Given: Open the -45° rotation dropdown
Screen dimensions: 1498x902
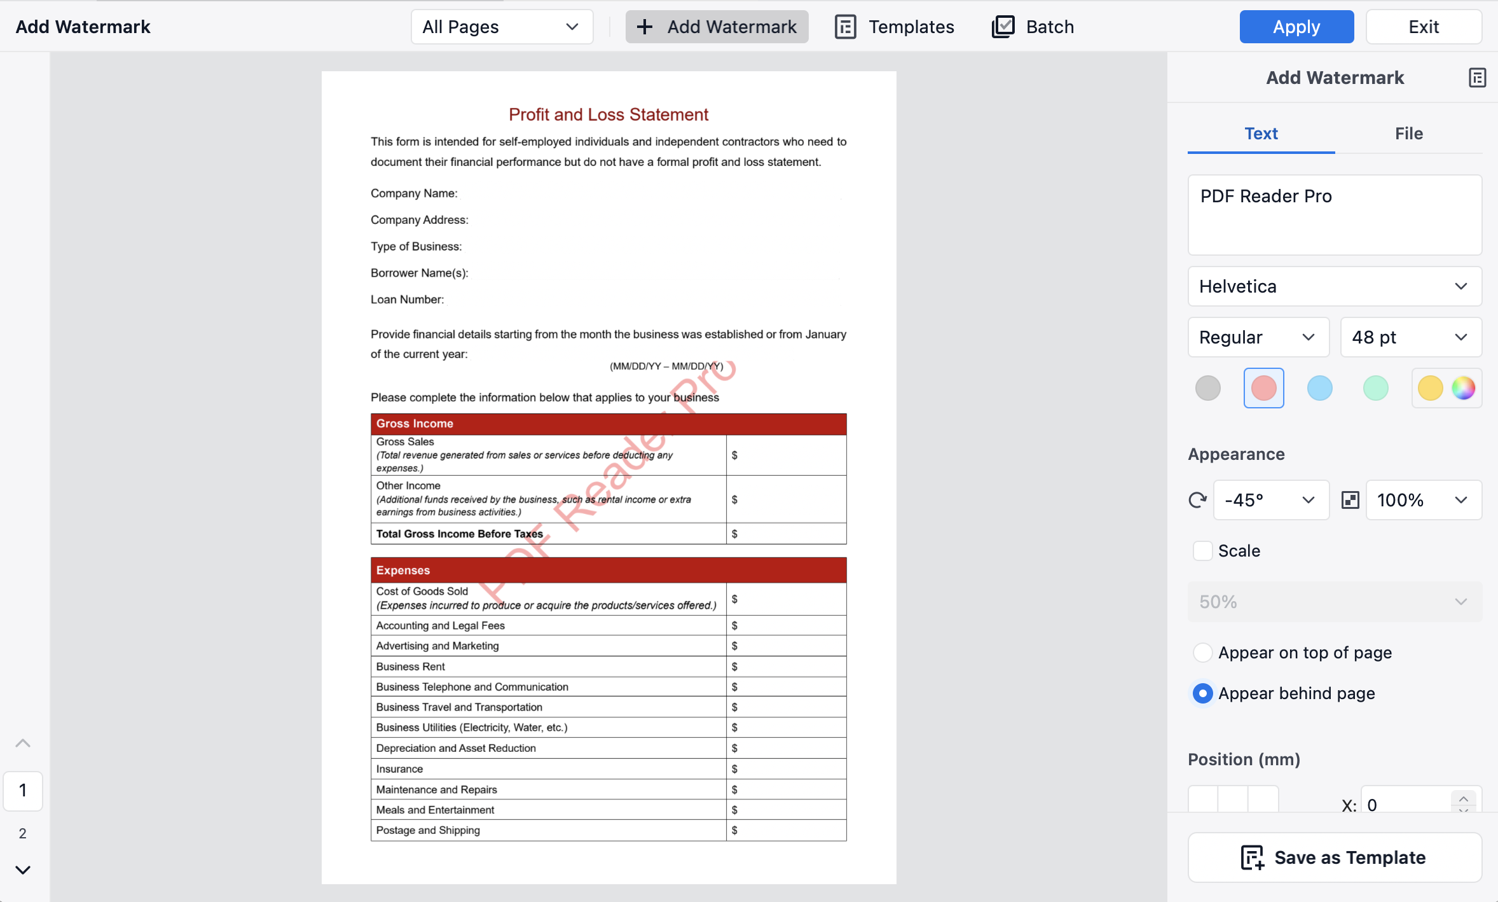Looking at the screenshot, I should [x=1271, y=500].
